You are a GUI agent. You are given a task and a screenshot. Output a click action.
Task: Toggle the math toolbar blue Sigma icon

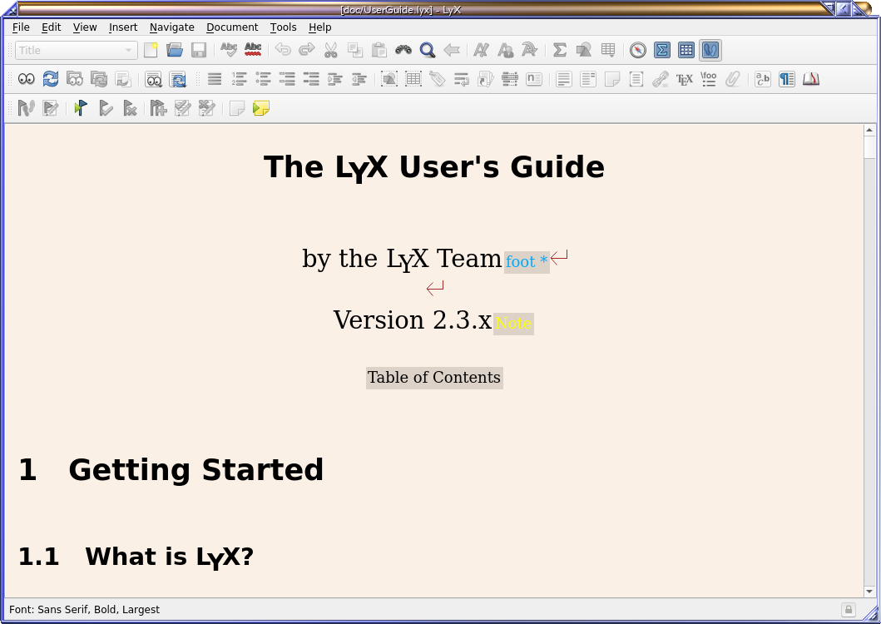point(662,50)
